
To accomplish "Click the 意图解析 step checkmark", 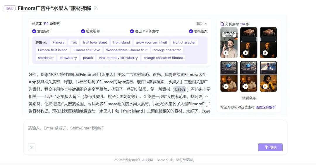I will click(x=34, y=31).
